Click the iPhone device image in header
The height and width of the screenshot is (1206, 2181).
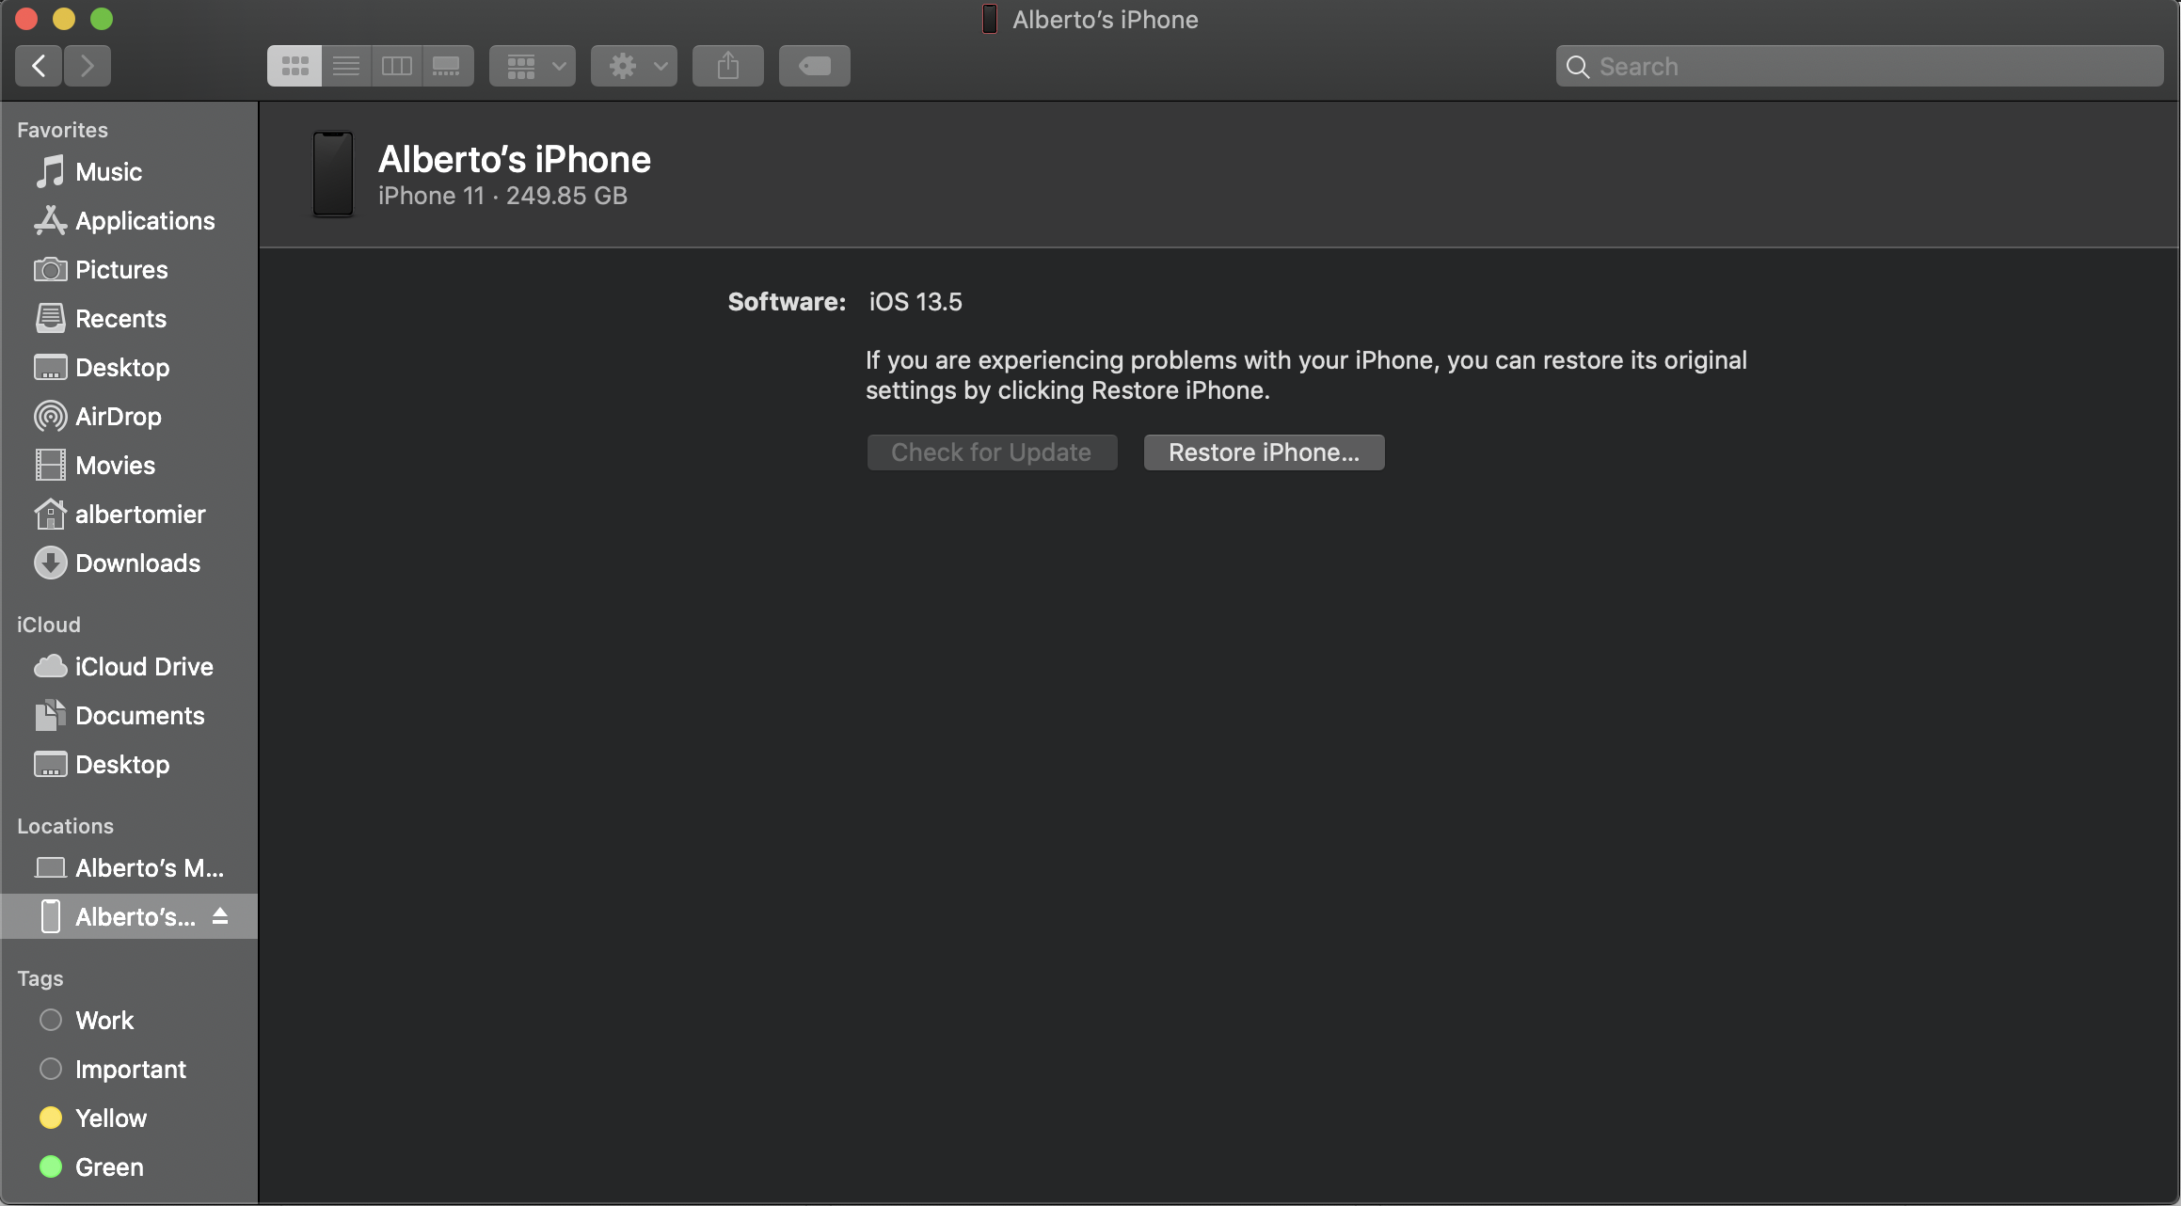point(333,174)
